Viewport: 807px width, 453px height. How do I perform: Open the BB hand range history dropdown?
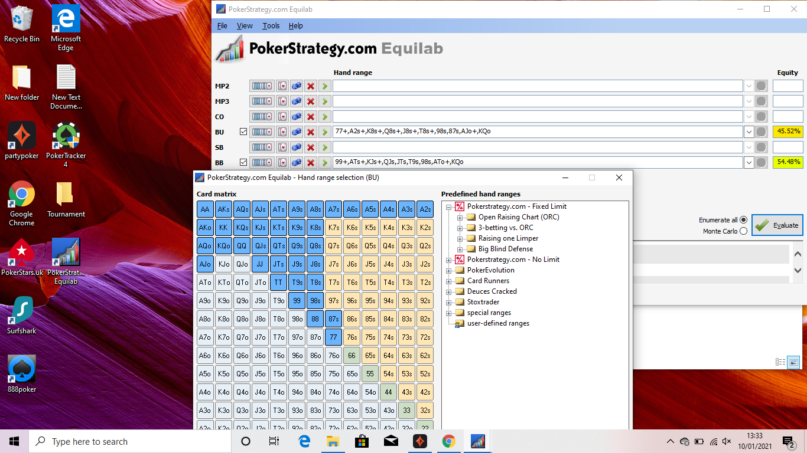click(x=749, y=162)
